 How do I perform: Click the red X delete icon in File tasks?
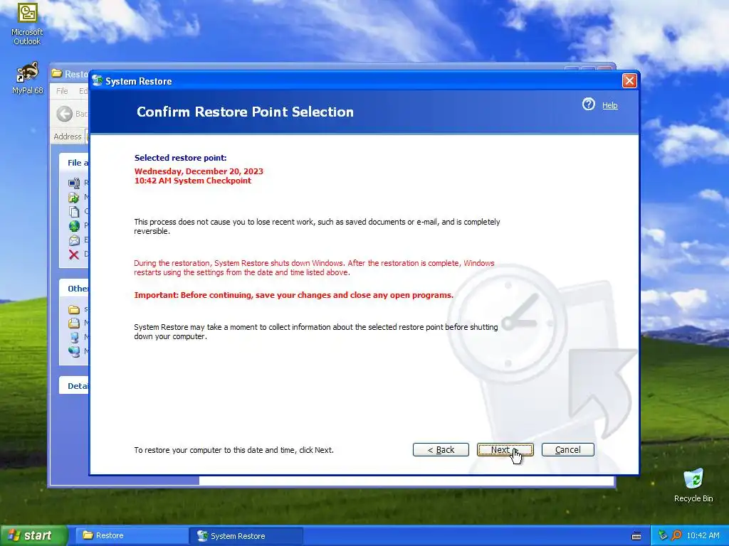pyautogui.click(x=74, y=255)
